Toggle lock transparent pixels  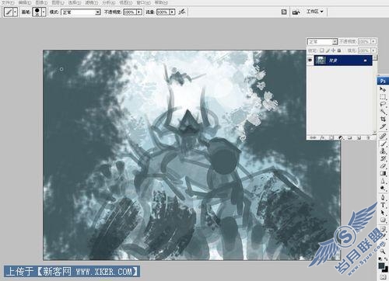click(322, 50)
